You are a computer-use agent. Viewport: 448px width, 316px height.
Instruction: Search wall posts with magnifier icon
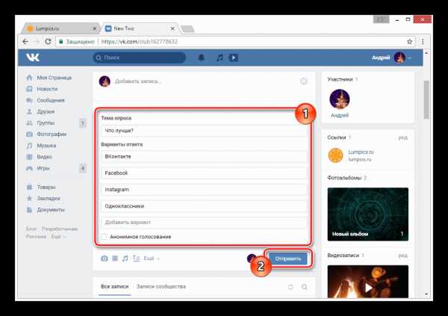click(305, 287)
